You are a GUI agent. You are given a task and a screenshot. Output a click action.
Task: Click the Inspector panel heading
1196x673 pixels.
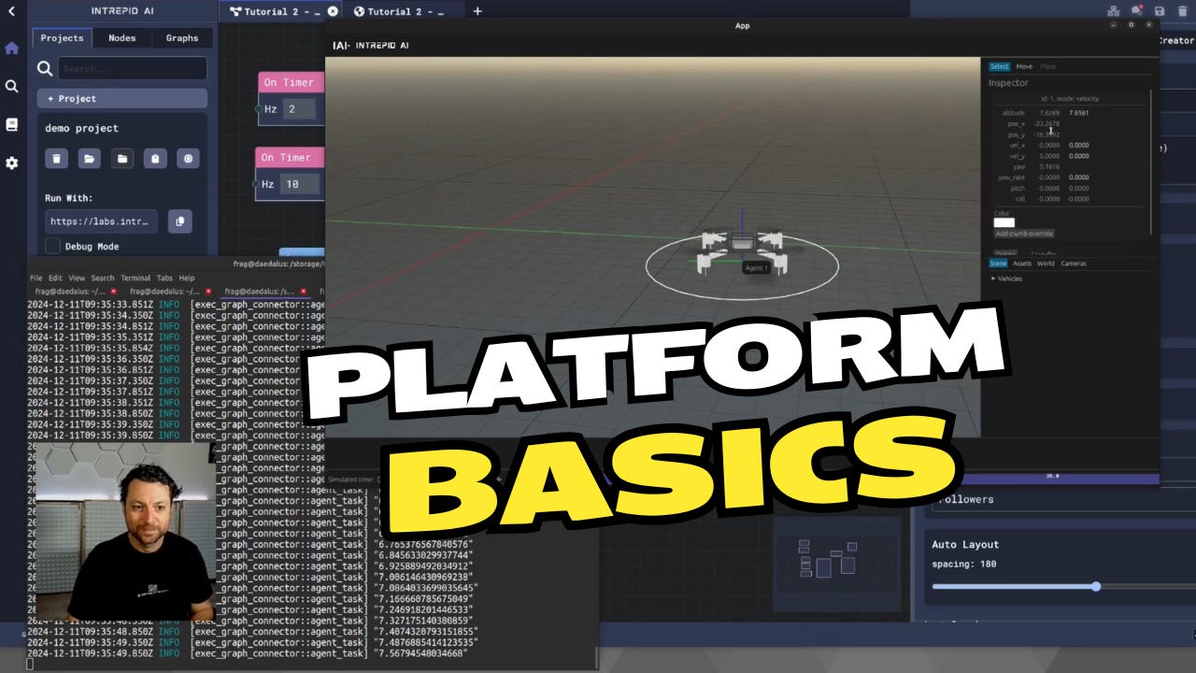pyautogui.click(x=1008, y=83)
